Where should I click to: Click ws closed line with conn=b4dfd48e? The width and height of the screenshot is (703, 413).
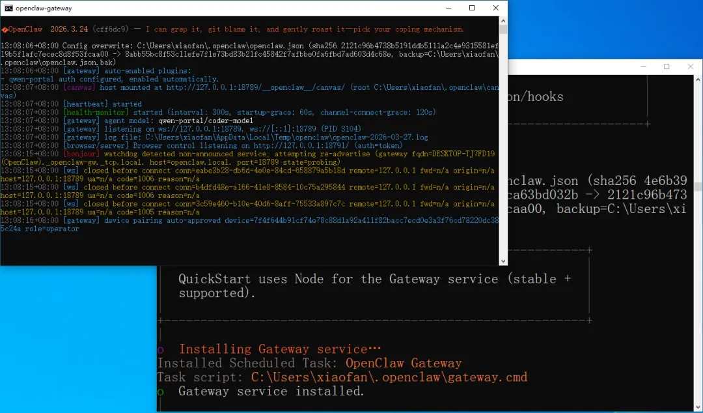[x=247, y=192]
